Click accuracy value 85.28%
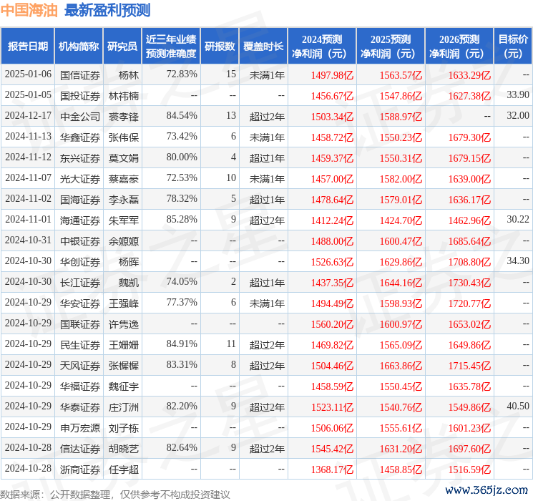This screenshot has height=501, width=533. 182,219
